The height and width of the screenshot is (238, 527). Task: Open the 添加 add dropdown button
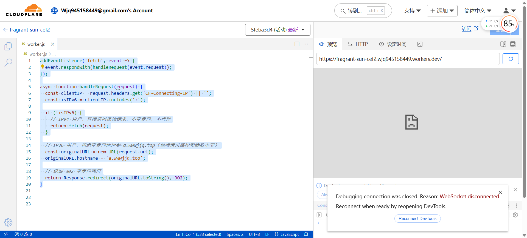[442, 11]
